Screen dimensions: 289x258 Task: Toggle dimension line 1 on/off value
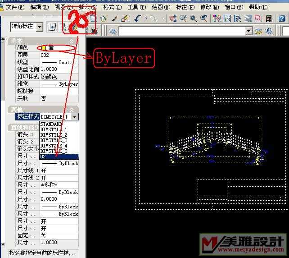[x=59, y=171]
